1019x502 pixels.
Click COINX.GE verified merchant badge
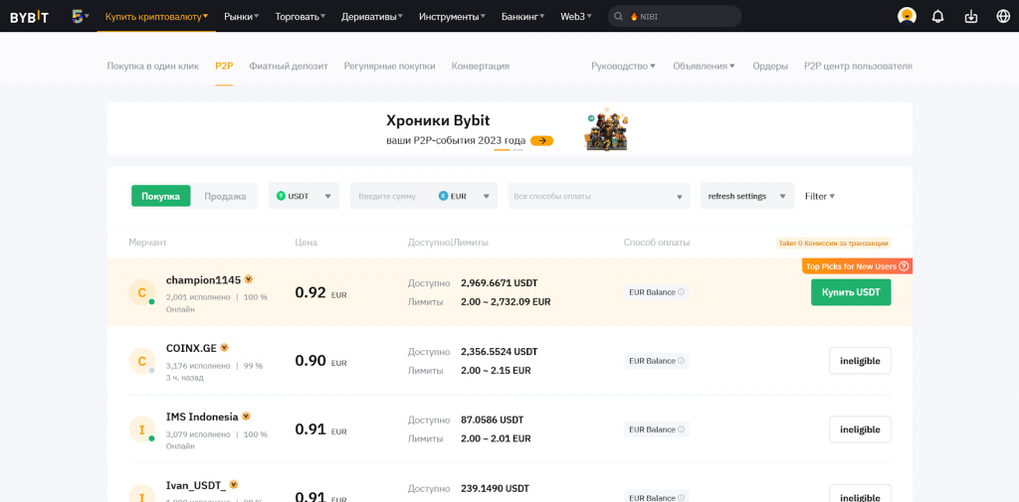(x=224, y=348)
